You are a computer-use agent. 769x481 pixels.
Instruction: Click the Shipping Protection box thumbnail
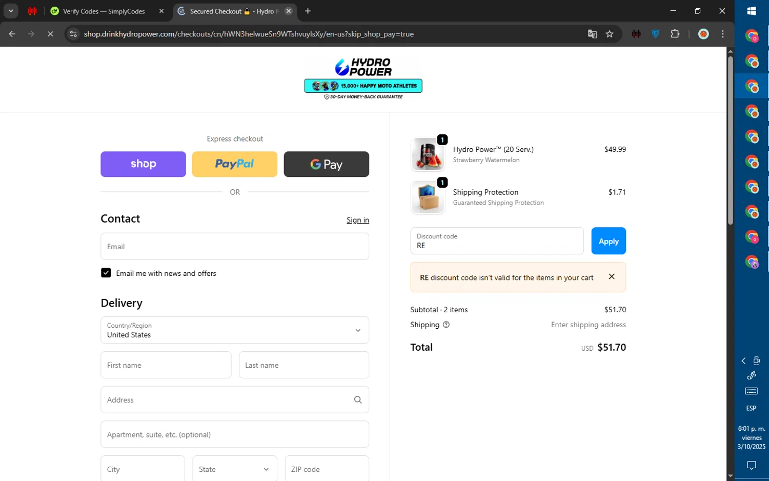click(x=428, y=197)
